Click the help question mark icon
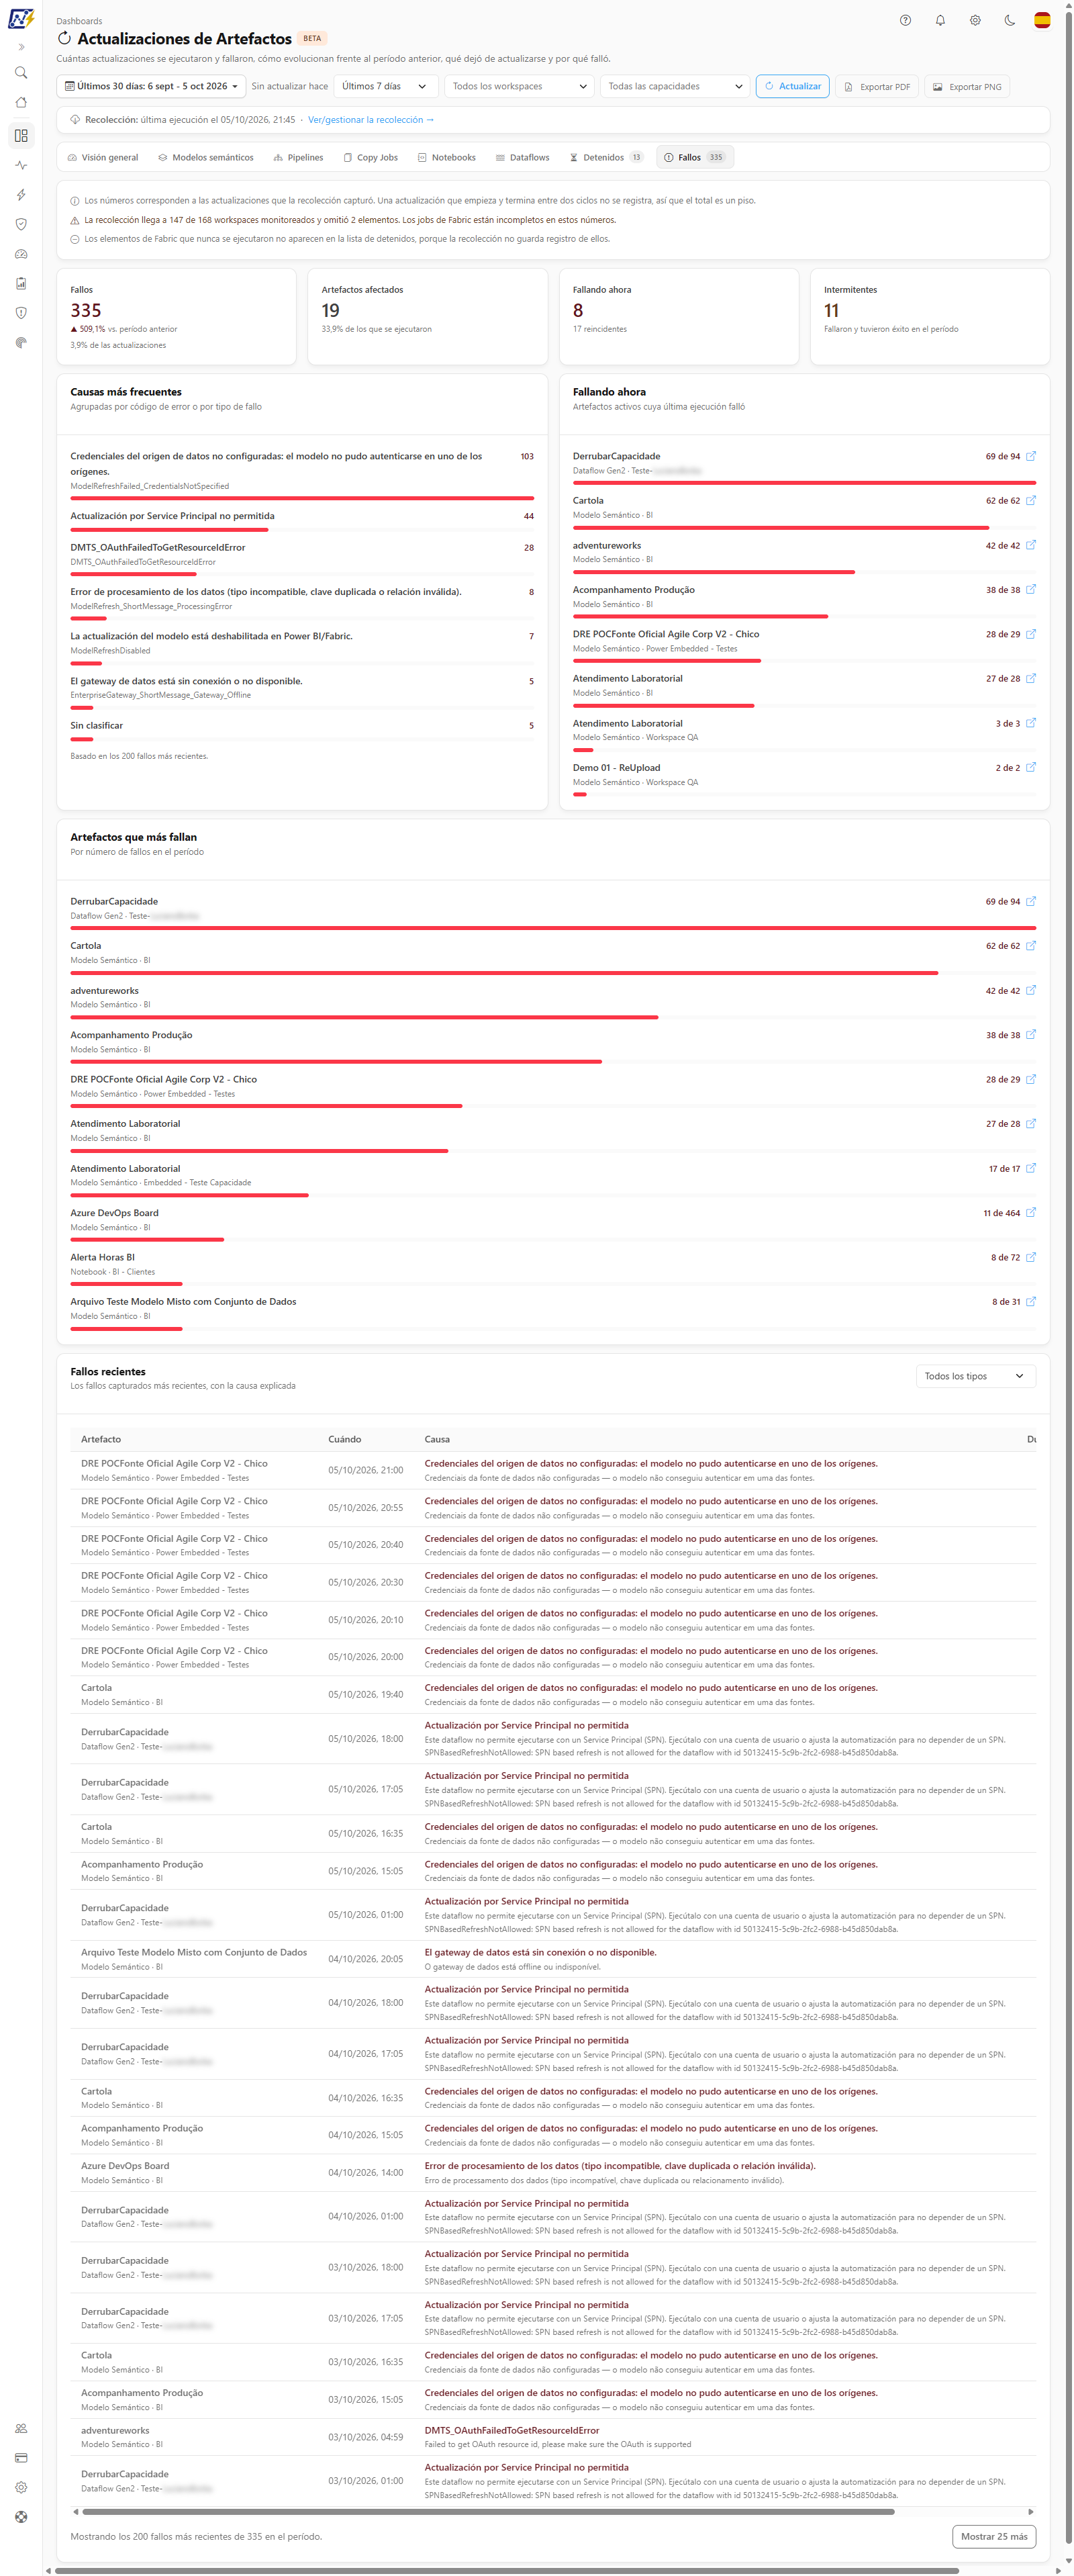Screen dimensions: 1074x2576 [905, 20]
